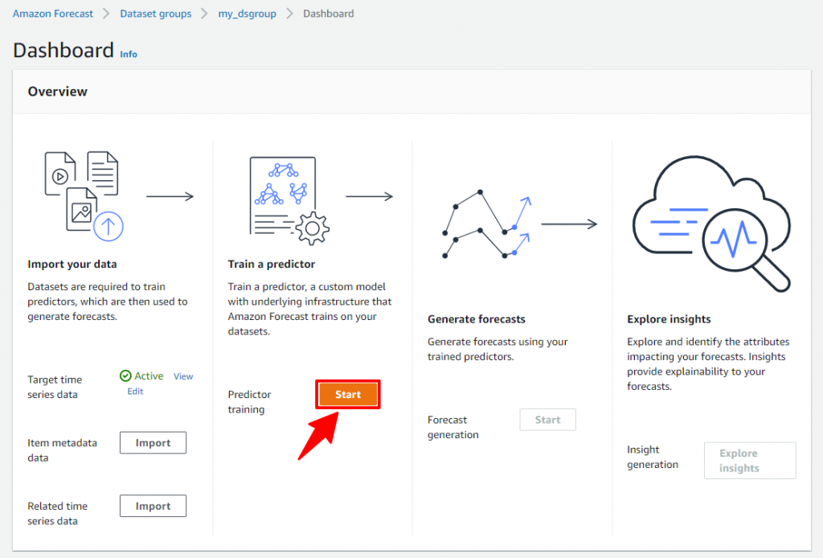Go to Dataset groups breadcrumb
The height and width of the screenshot is (558, 823).
point(155,14)
